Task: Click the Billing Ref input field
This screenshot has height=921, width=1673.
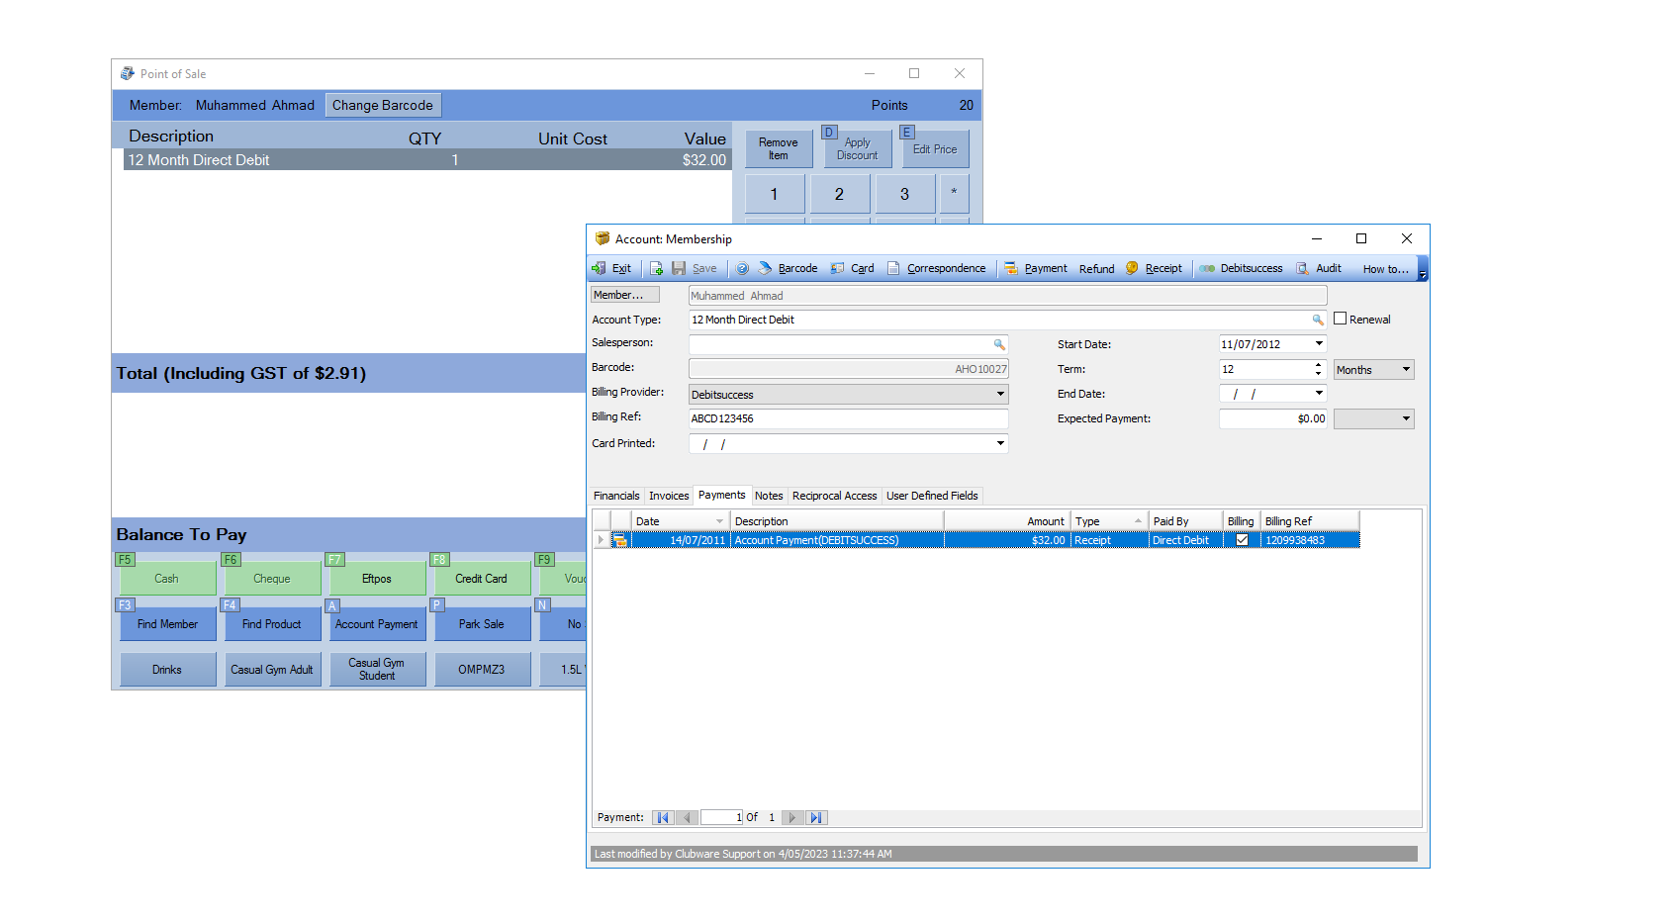Action: (847, 418)
